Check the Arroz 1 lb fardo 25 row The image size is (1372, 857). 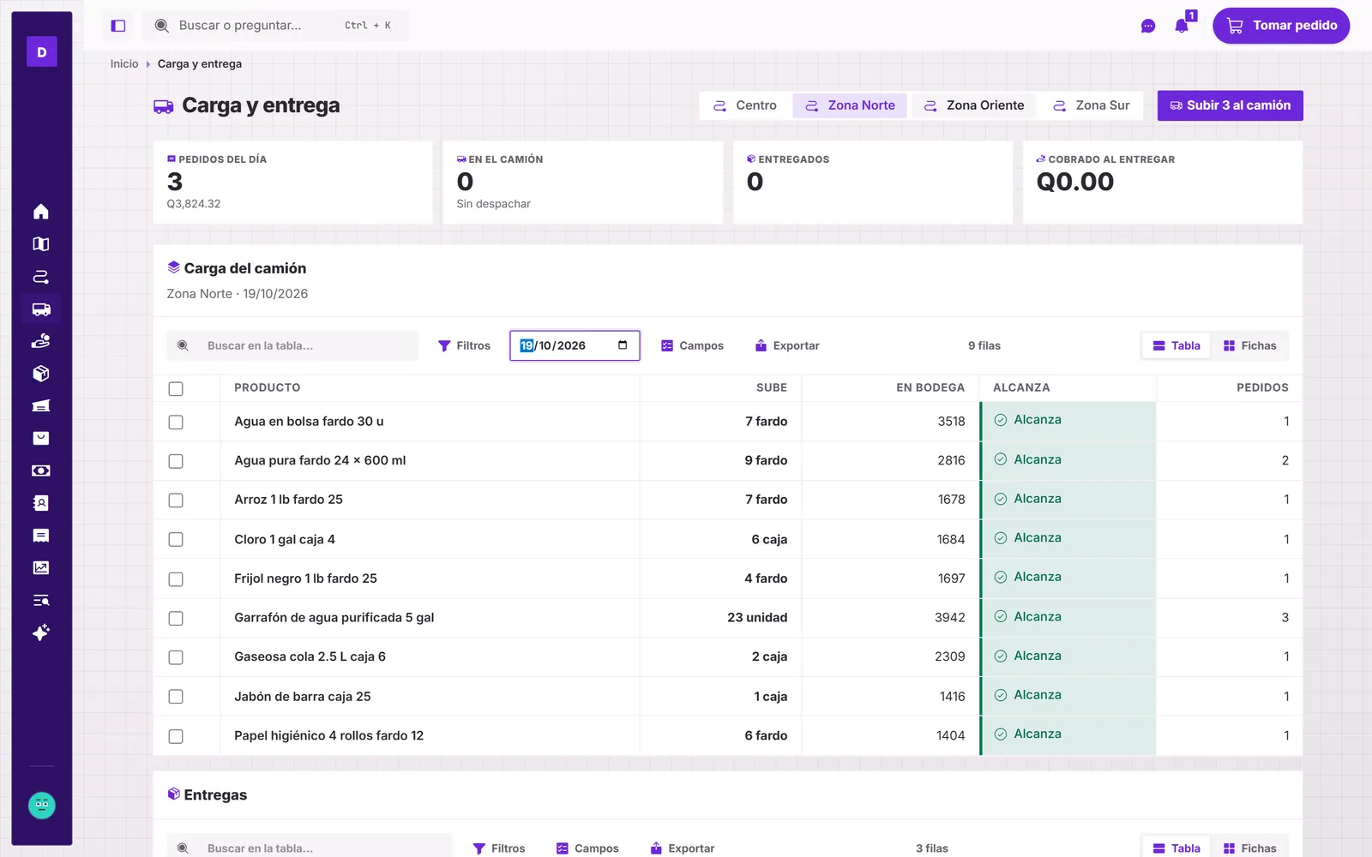click(176, 500)
